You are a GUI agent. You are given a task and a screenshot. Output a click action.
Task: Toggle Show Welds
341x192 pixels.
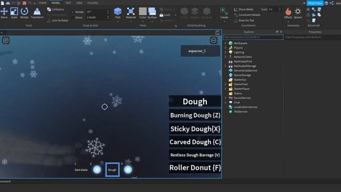coord(243,10)
